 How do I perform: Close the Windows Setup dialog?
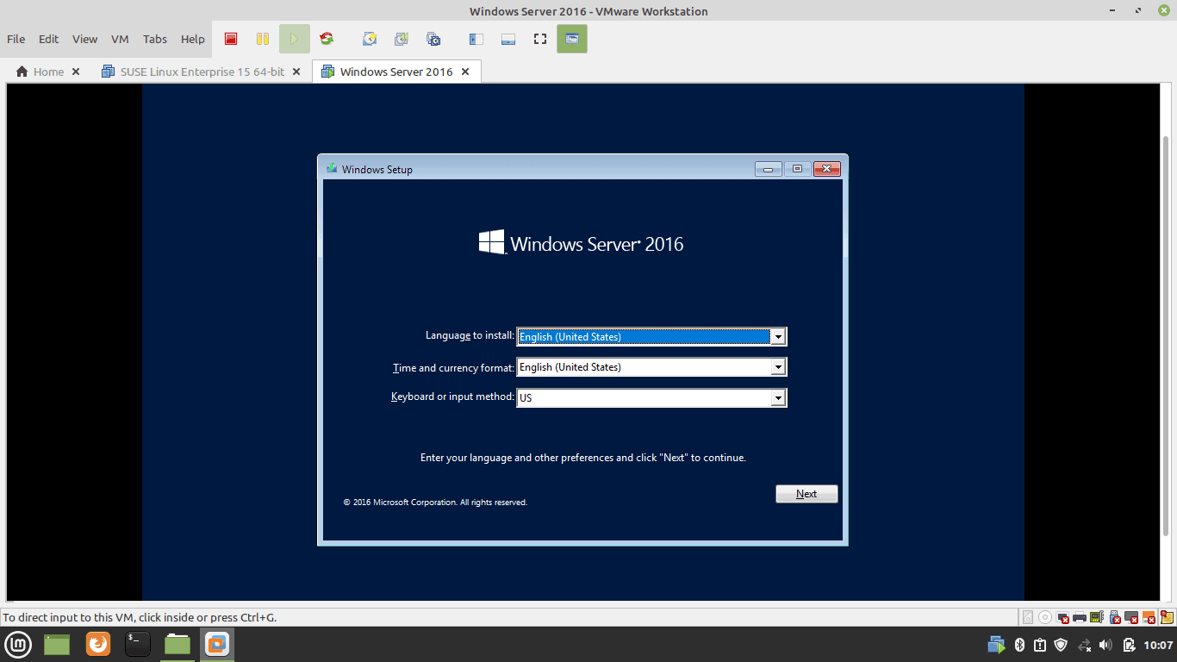pos(826,169)
